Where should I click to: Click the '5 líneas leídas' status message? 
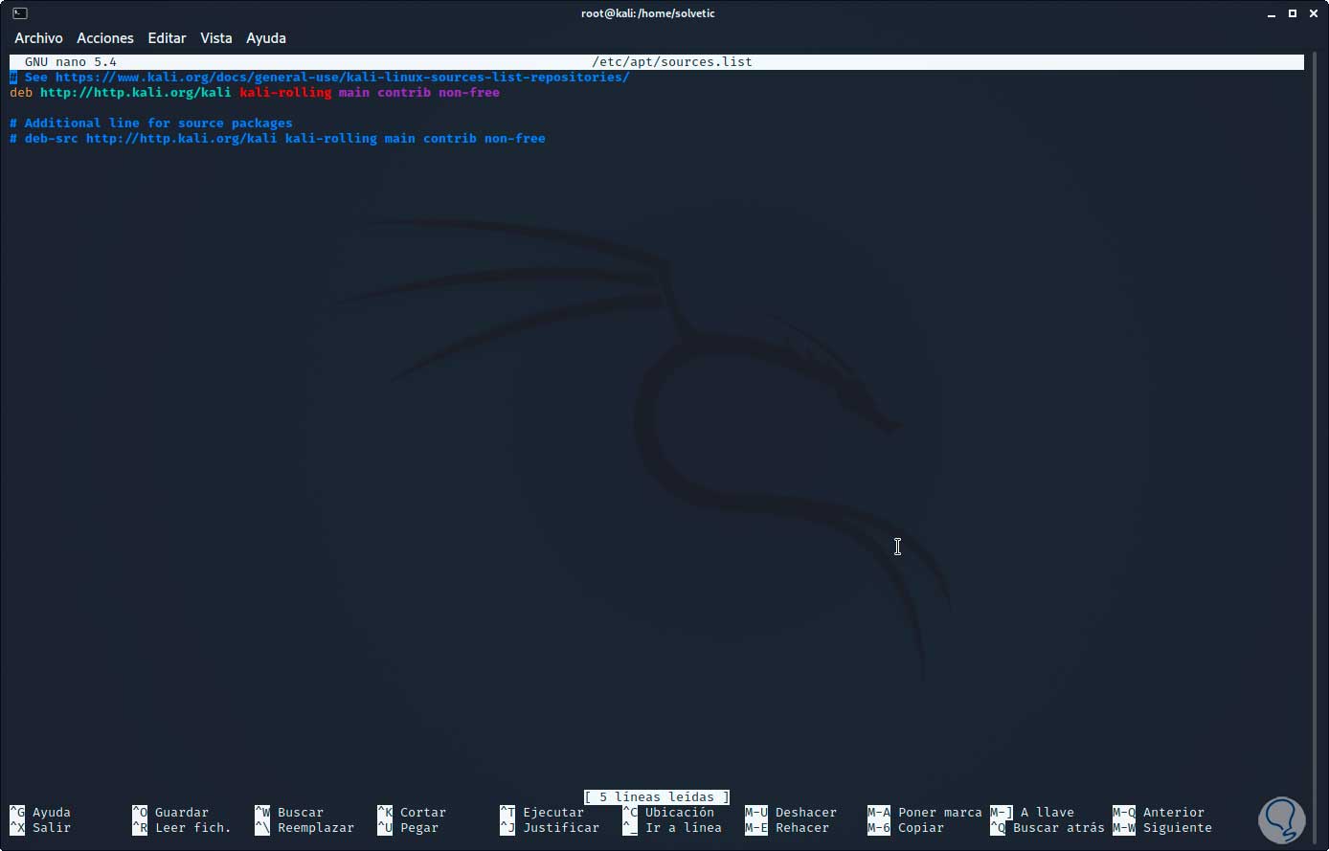pos(657,797)
